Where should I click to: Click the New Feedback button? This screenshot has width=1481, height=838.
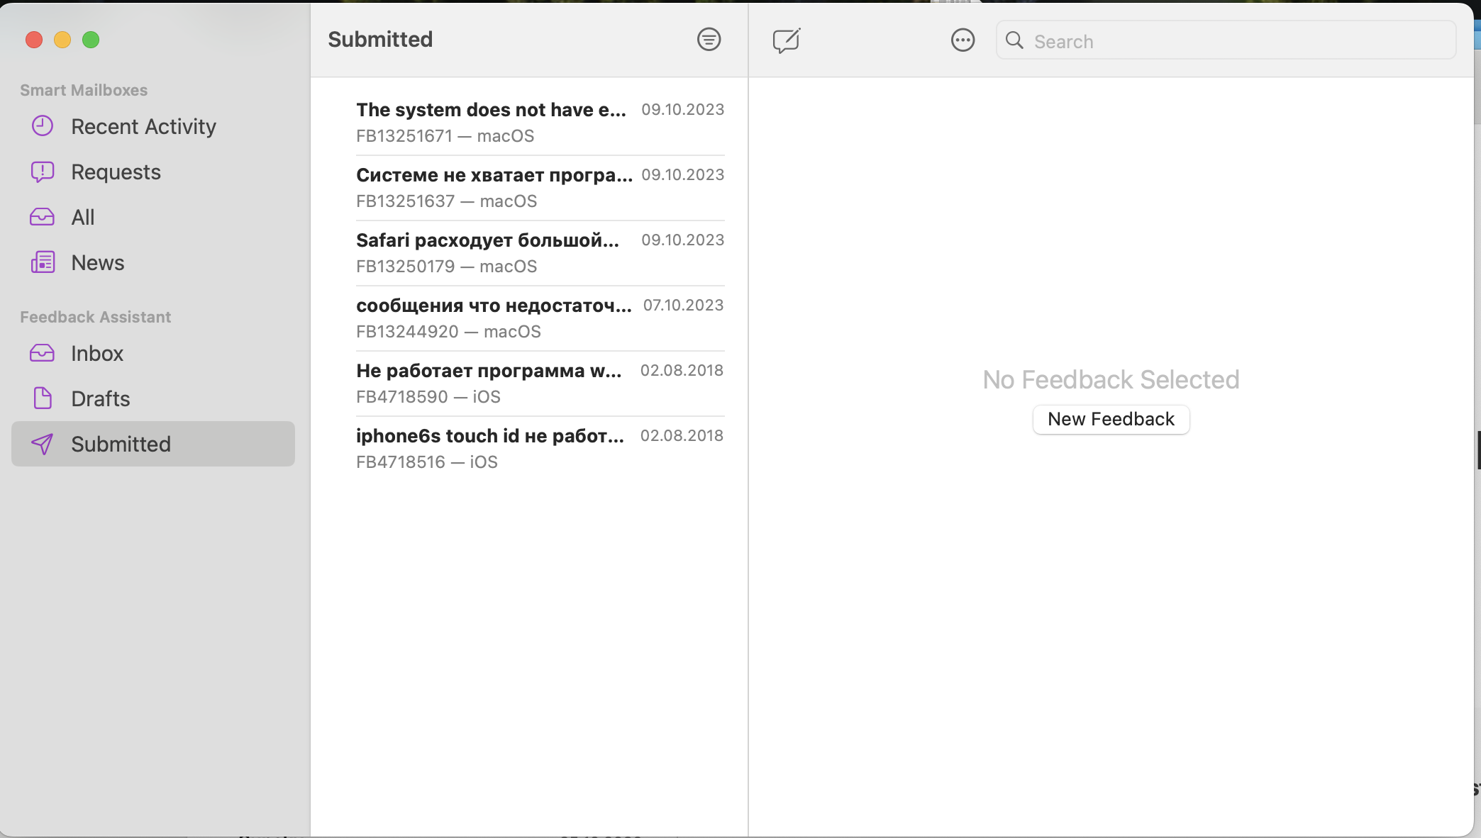pyautogui.click(x=1111, y=419)
